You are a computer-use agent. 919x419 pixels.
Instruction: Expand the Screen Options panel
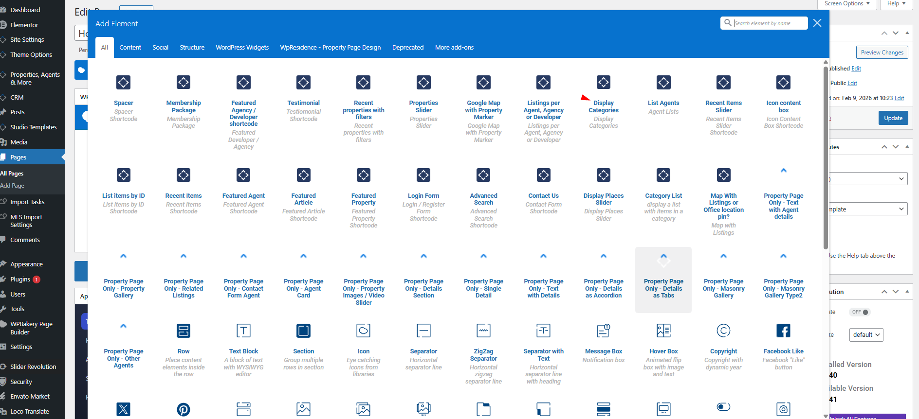coord(847,4)
